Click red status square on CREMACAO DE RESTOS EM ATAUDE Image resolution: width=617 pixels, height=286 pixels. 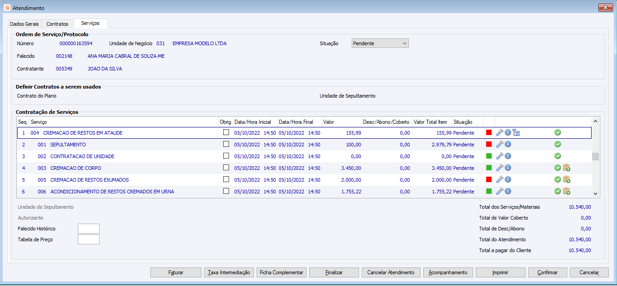489,133
